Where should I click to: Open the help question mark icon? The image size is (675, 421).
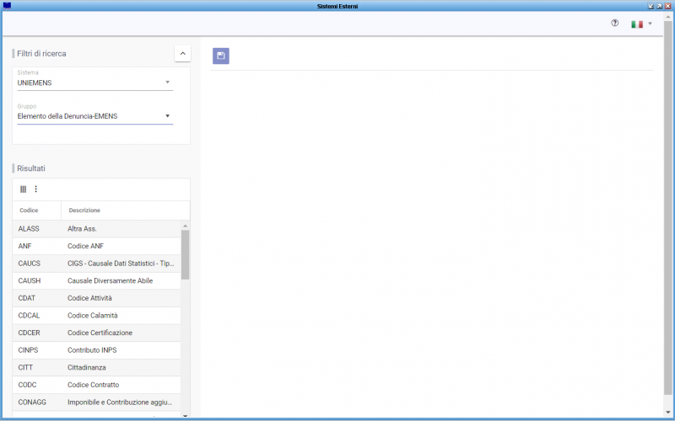tap(615, 24)
